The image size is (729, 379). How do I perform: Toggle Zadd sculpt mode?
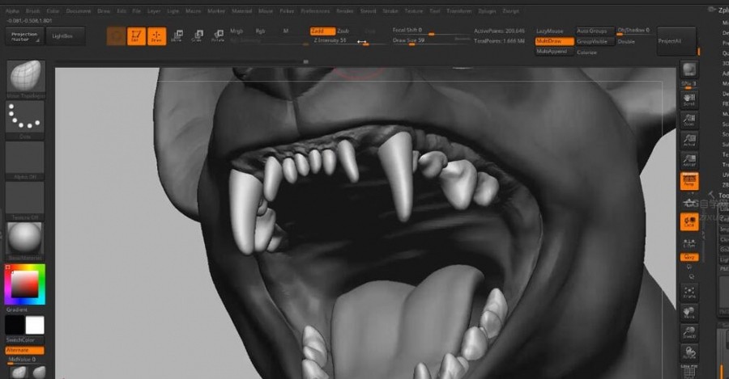(322, 31)
